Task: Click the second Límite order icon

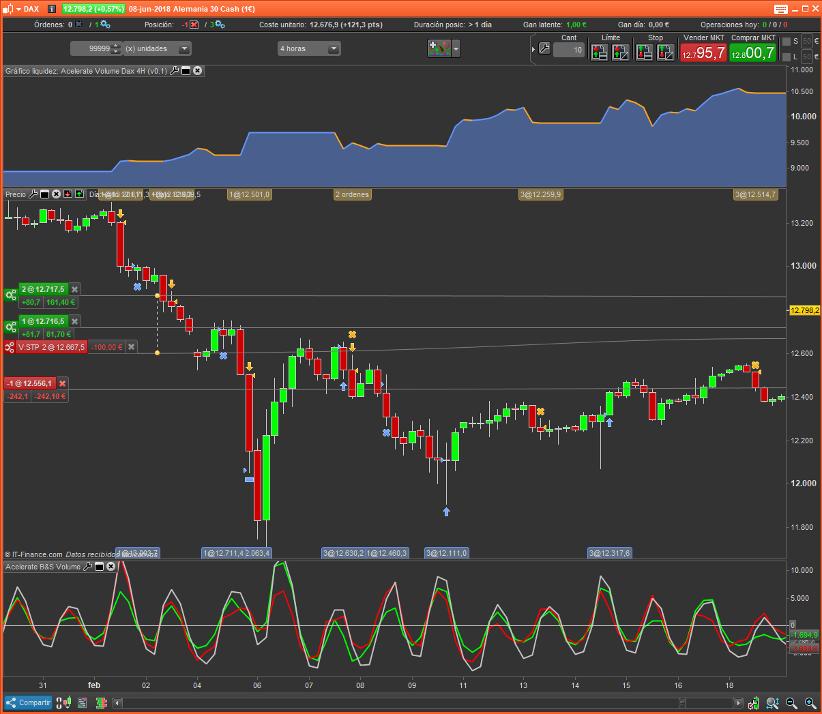Action: [621, 52]
